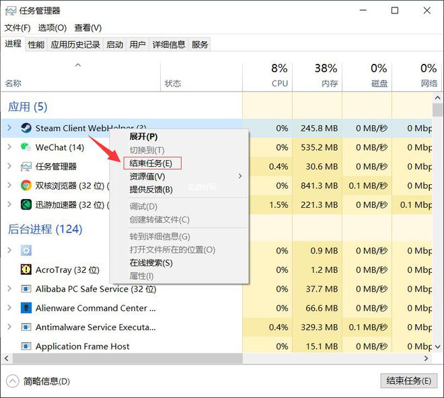
Task: Open the 查看(V) menu
Action: tap(87, 28)
